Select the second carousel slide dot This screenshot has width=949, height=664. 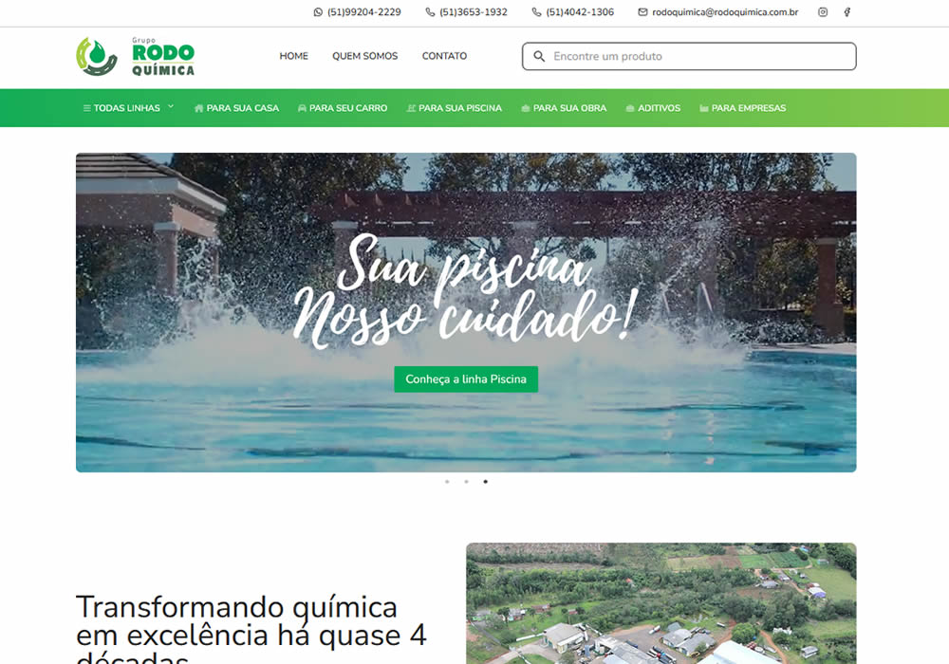click(x=466, y=481)
